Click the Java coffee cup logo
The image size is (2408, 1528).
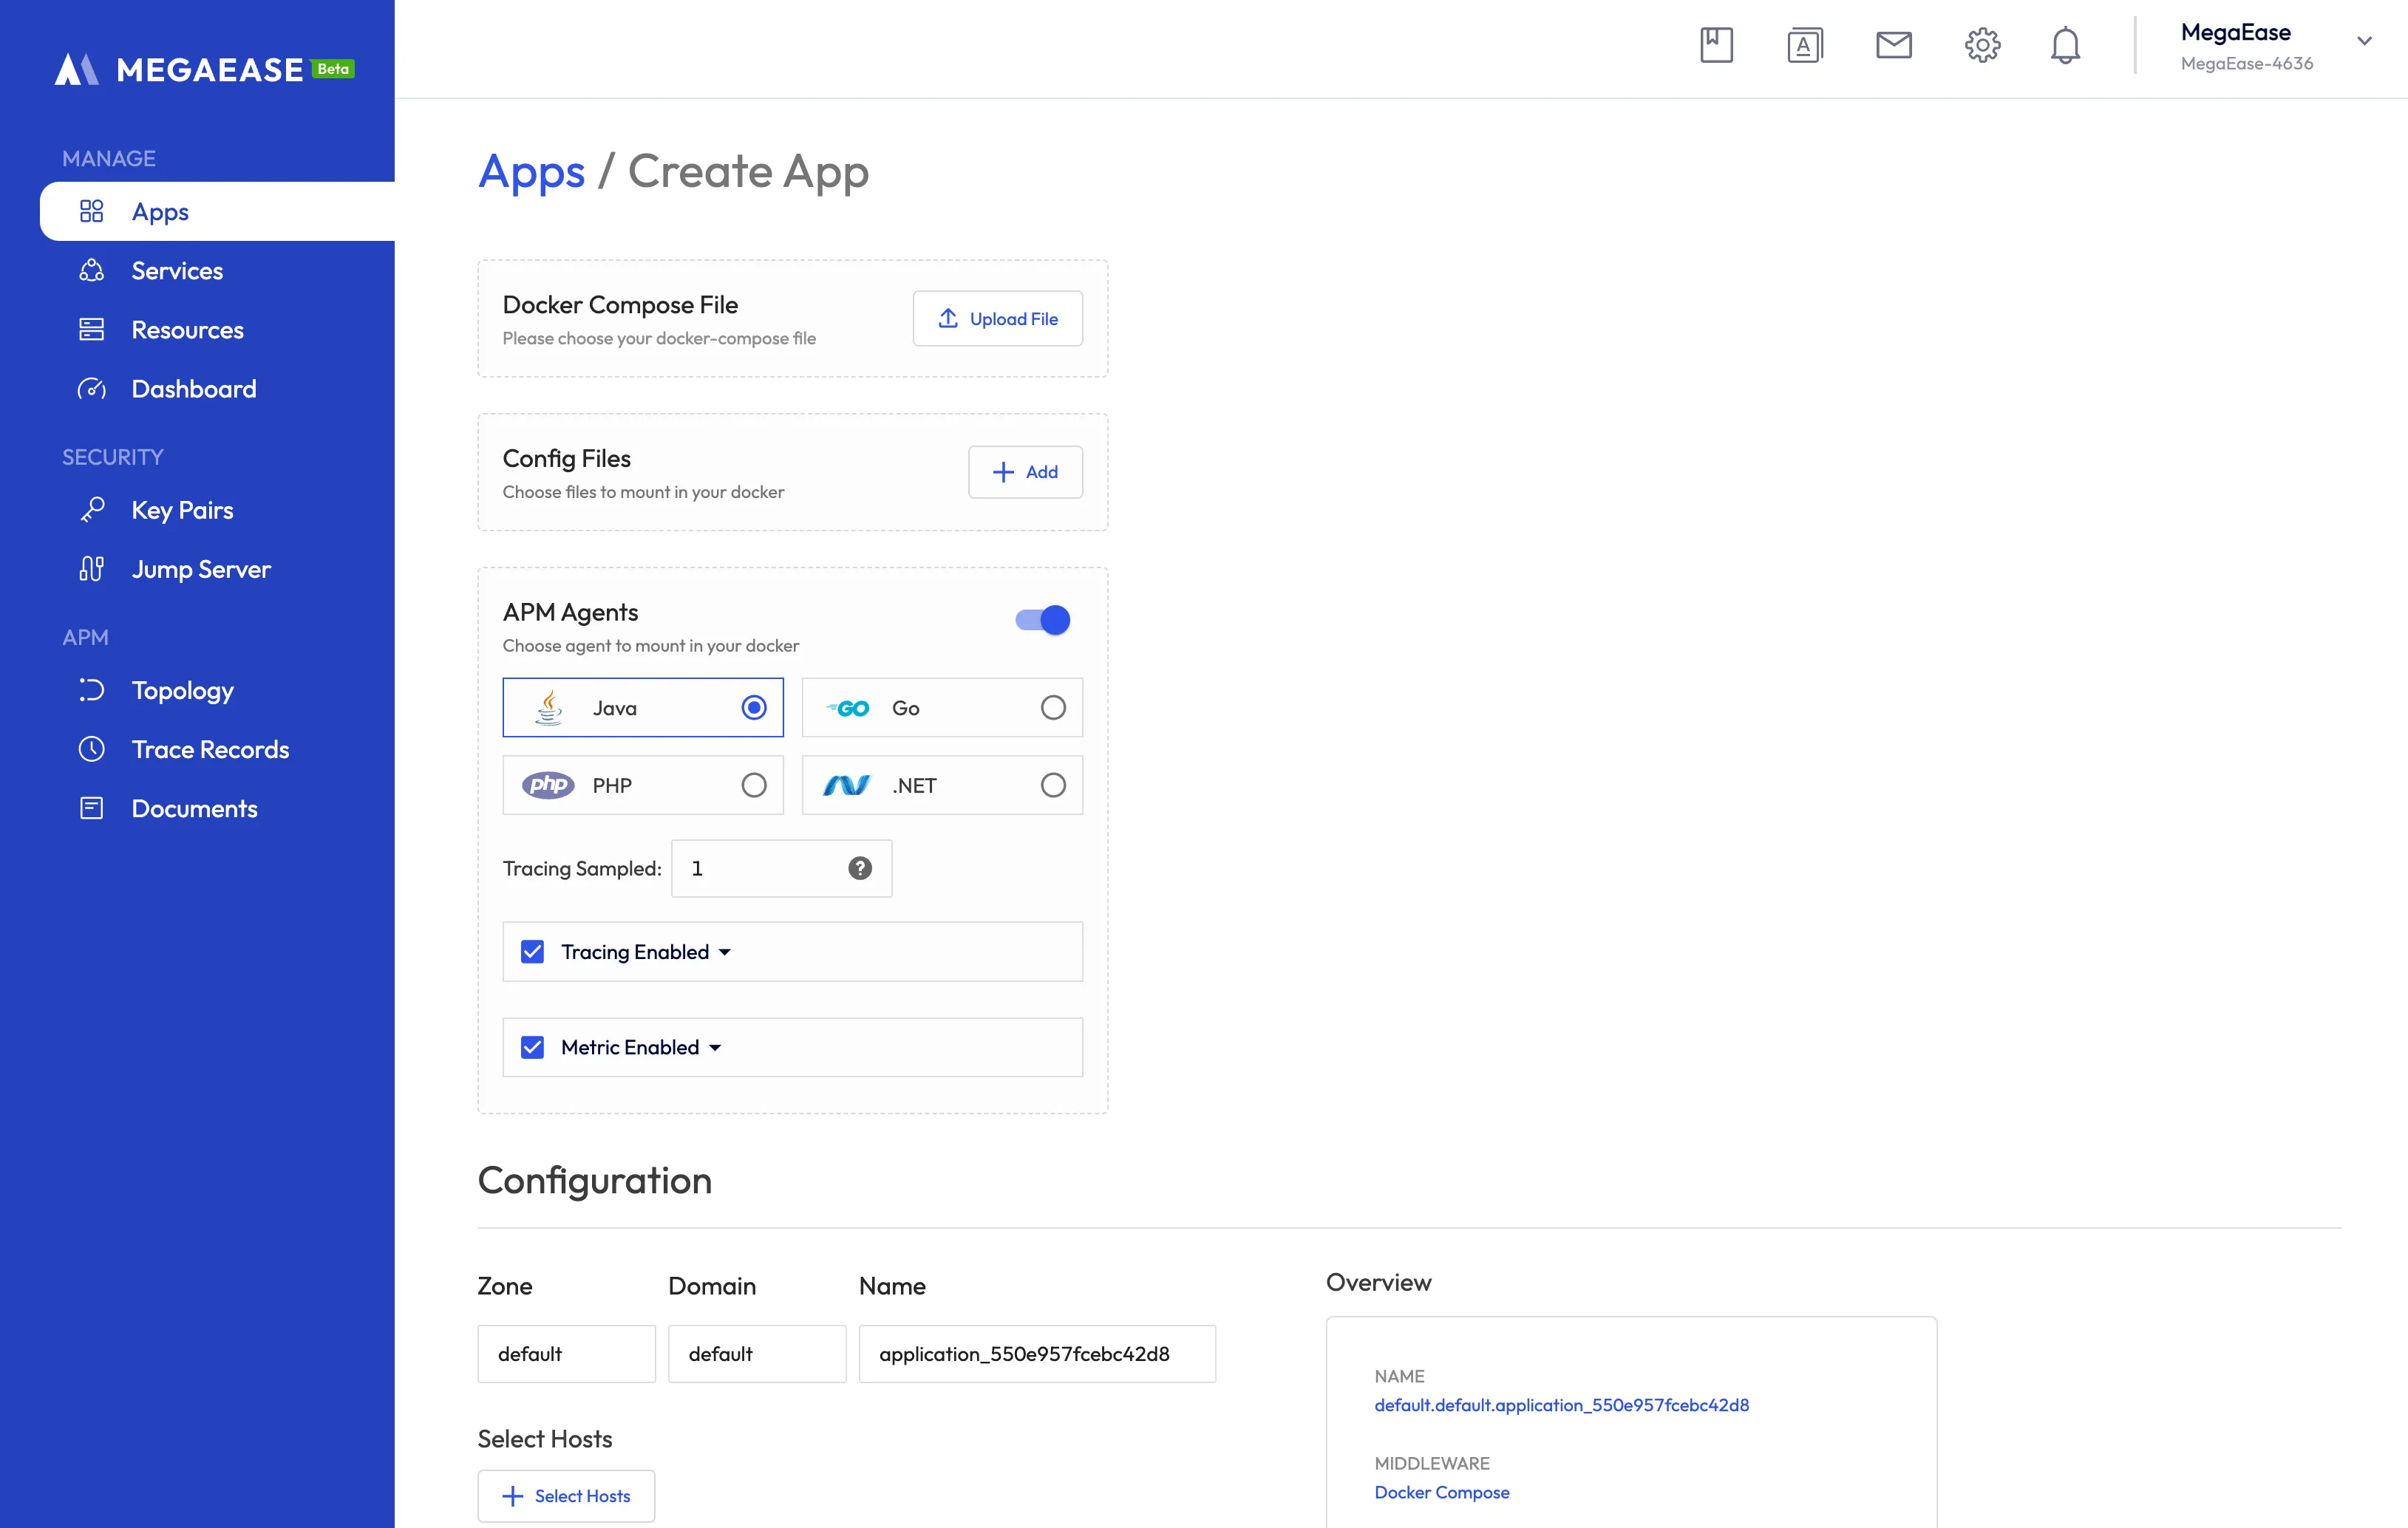548,707
